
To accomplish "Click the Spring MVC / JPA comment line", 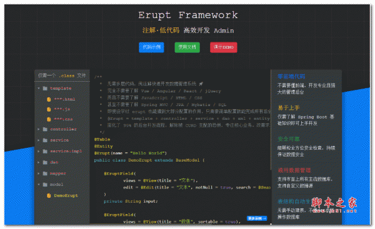I will tap(167, 105).
